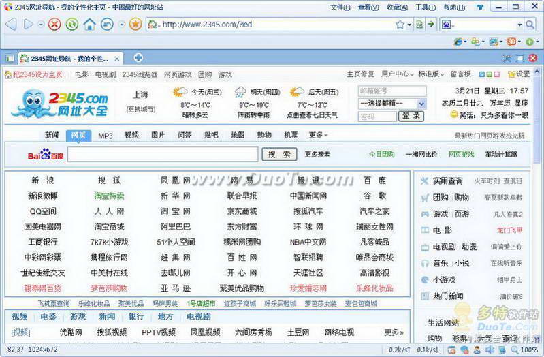Switch to the 视频 search tab
The width and height of the screenshot is (544, 357).
[131, 135]
